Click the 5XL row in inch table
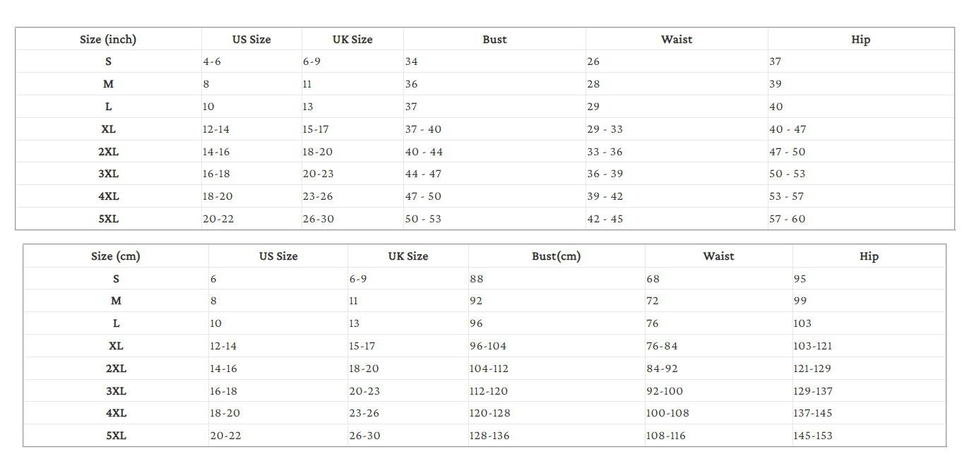 pos(485,219)
